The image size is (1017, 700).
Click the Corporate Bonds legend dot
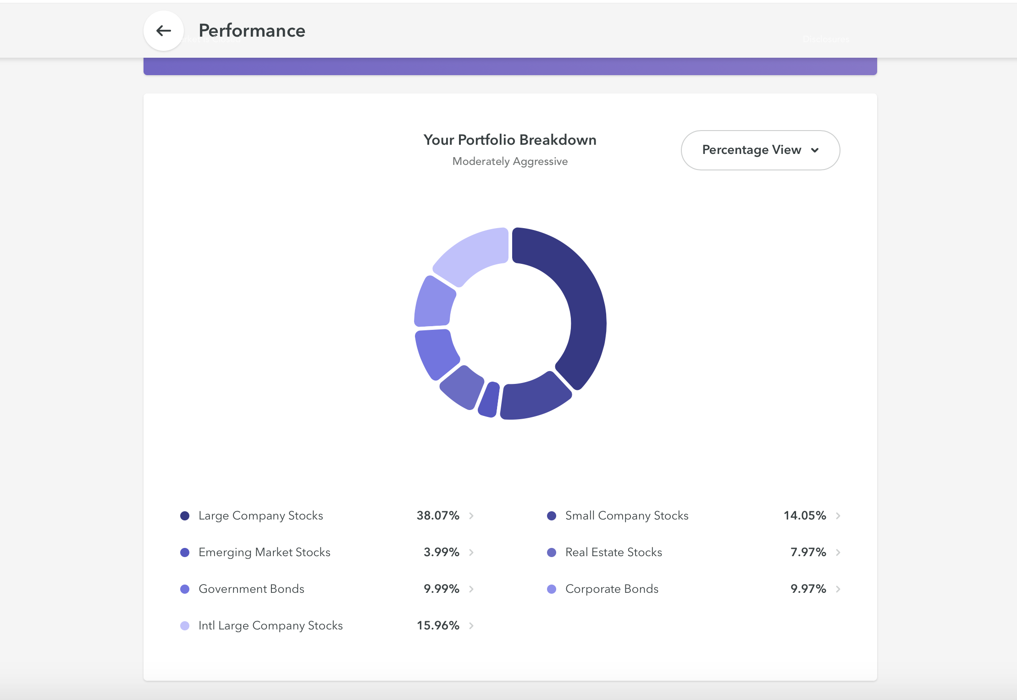coord(552,589)
